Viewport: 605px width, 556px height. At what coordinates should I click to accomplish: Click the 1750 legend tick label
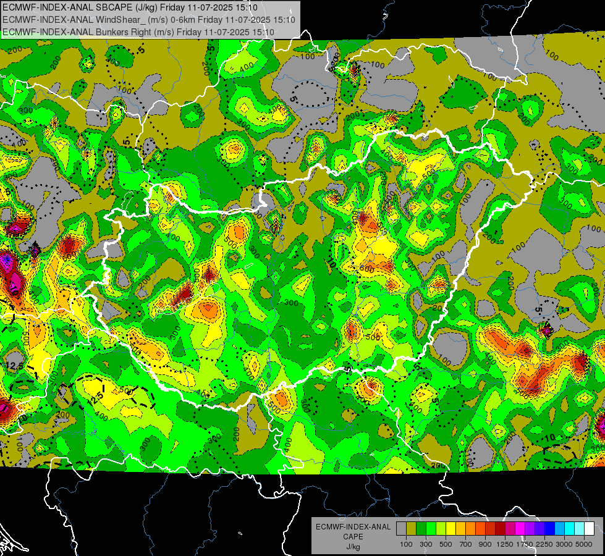click(x=525, y=544)
